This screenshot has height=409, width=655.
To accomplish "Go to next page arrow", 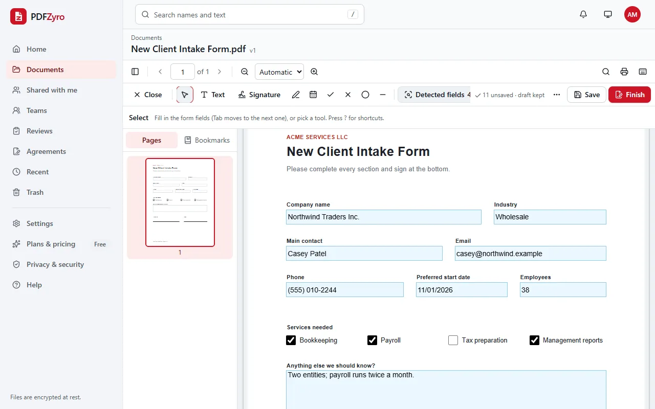I will tap(220, 72).
